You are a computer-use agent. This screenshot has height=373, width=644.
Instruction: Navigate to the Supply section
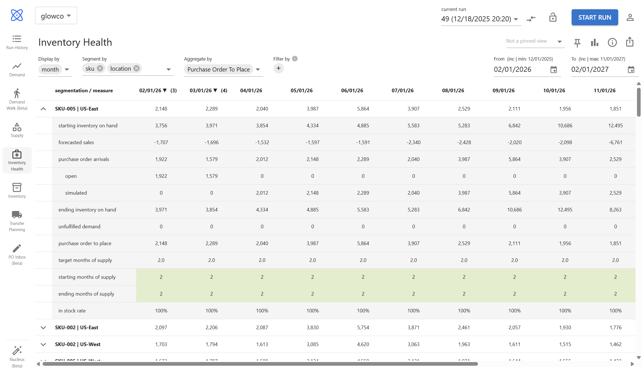pyautogui.click(x=17, y=130)
